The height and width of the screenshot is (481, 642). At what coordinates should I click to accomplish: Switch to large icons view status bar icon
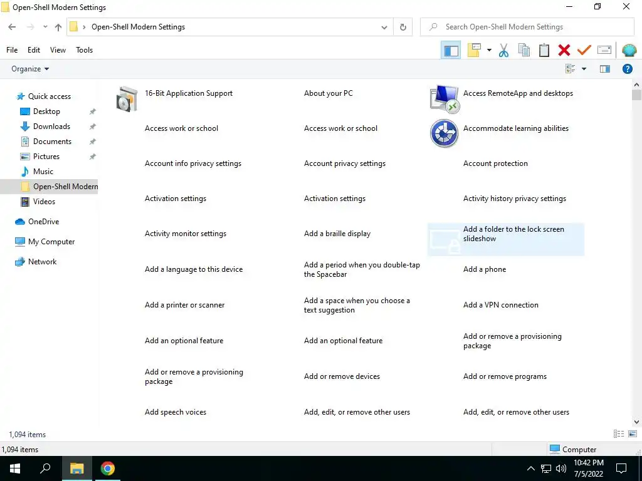(x=633, y=434)
